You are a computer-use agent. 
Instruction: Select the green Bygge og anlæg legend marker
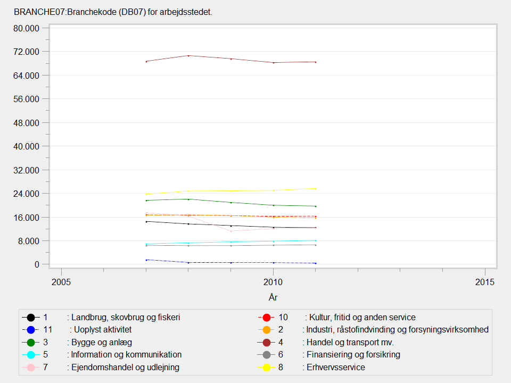click(31, 342)
